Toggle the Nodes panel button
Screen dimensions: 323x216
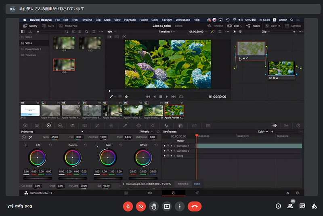click(253, 26)
